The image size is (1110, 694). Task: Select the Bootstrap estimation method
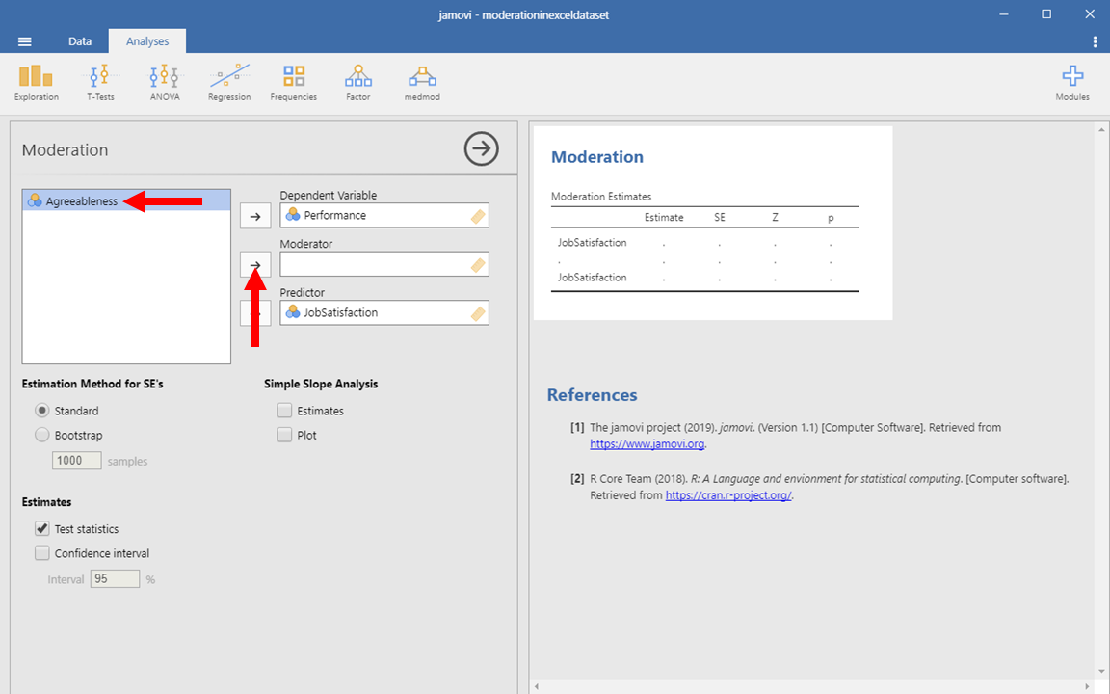(x=42, y=435)
